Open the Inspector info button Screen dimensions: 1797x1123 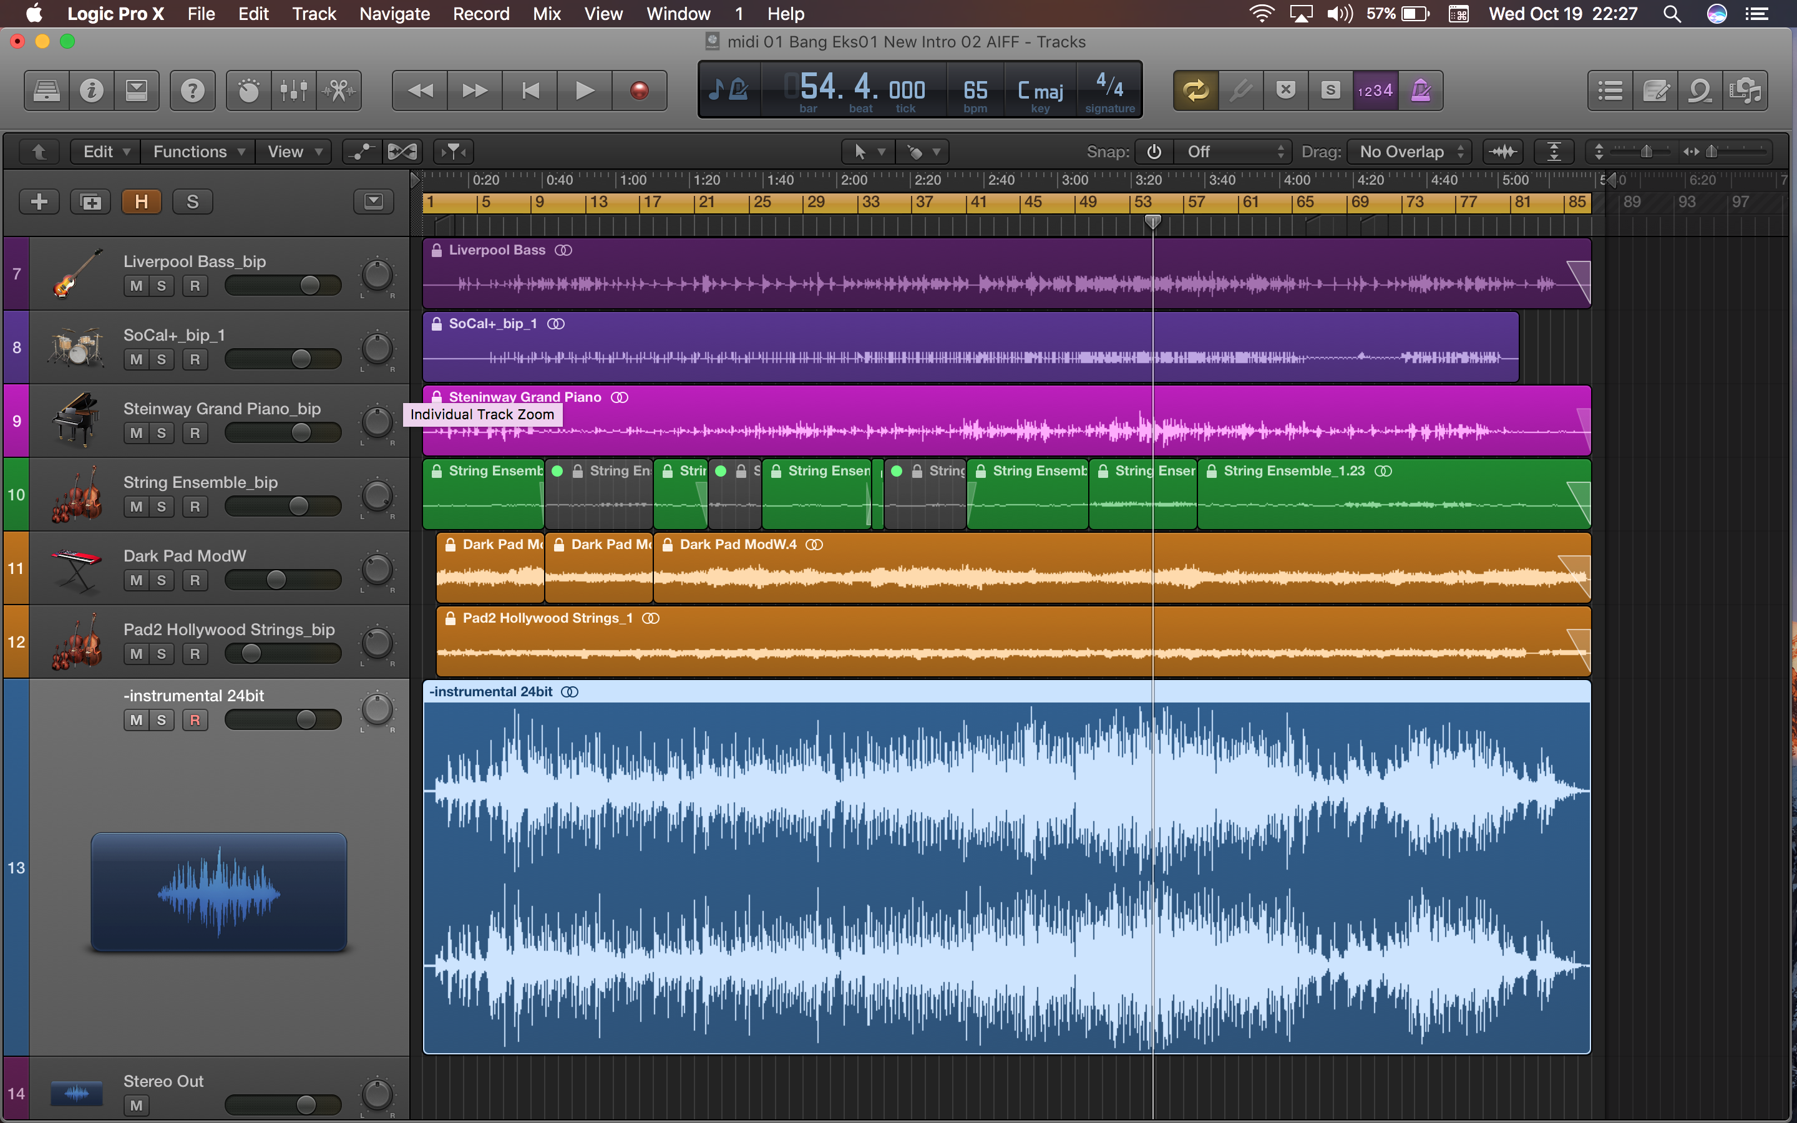(91, 90)
